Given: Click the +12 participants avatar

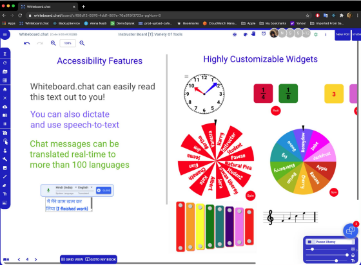Looking at the screenshot, I should (306, 33).
